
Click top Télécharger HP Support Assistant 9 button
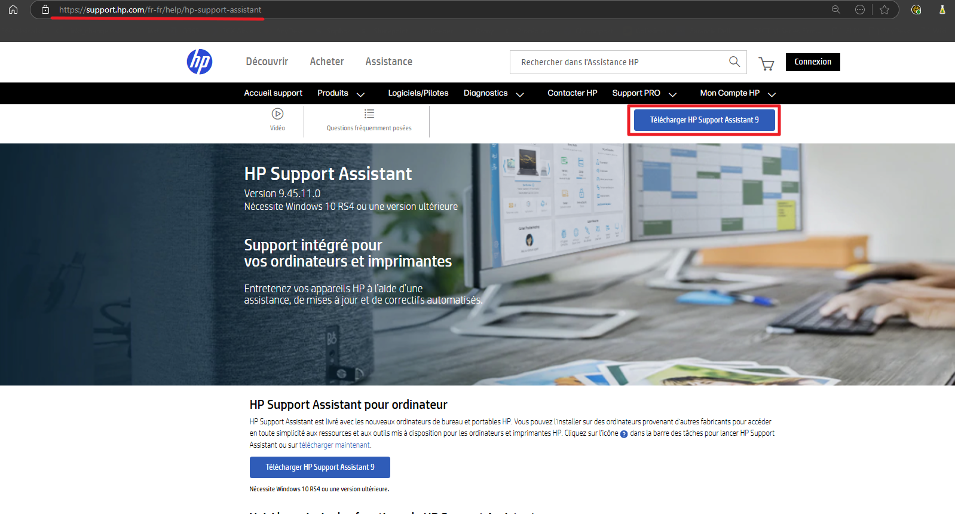point(705,120)
